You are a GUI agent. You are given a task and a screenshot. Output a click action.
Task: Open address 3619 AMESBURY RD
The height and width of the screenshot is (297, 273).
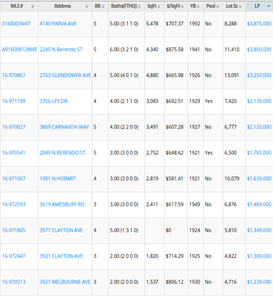(62, 204)
